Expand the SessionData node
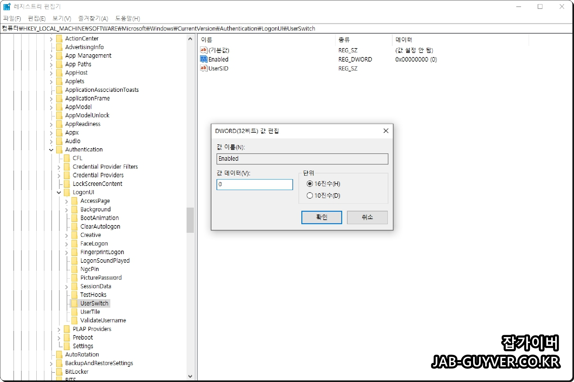Image resolution: width=574 pixels, height=382 pixels. (66, 287)
